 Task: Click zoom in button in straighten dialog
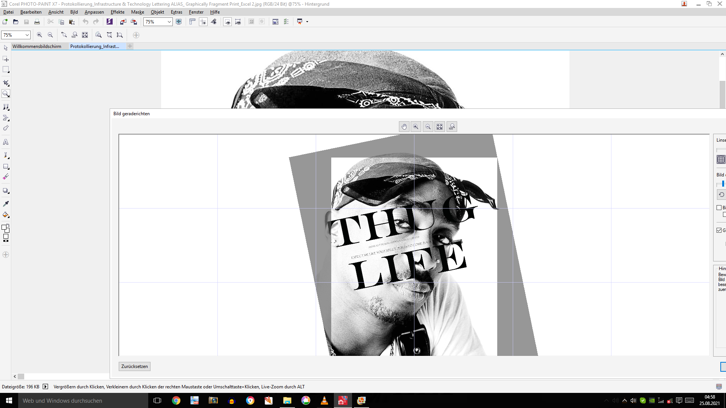[416, 127]
